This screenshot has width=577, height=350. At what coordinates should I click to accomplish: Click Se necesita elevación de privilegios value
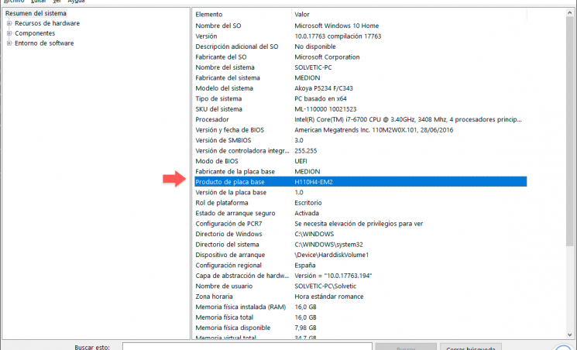point(359,224)
